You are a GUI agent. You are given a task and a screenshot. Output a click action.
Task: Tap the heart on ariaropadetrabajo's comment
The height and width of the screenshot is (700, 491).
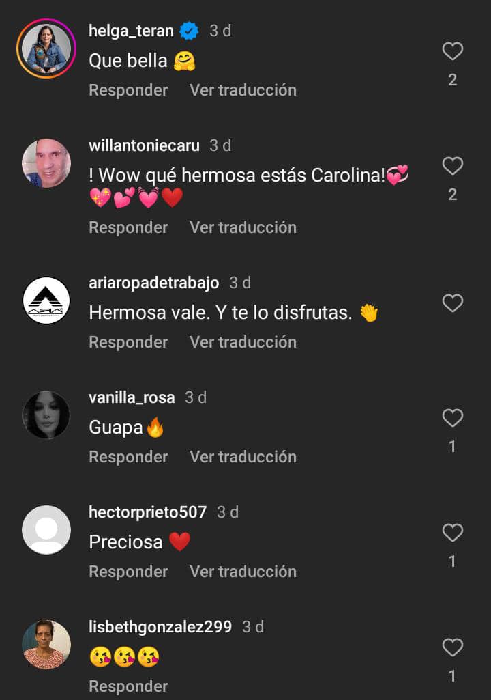point(453,303)
